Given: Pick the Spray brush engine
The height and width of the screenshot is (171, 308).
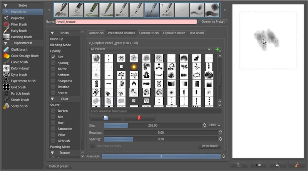Looking at the screenshot, I should coord(18,106).
